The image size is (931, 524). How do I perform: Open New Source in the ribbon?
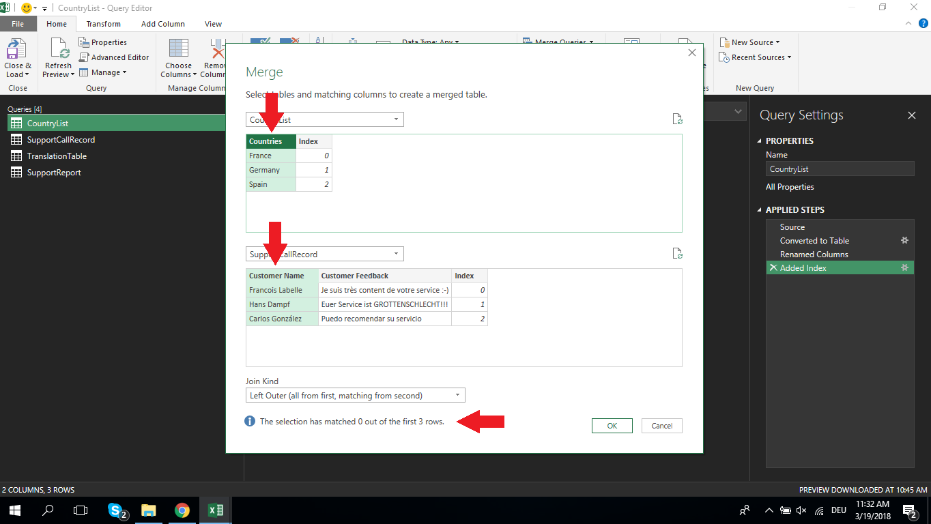point(749,42)
